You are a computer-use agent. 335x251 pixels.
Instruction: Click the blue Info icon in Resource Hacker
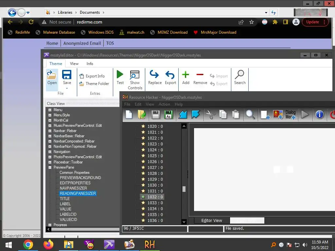(319, 115)
